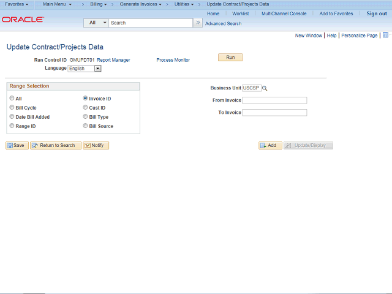
Task: Click the Save button
Action: (x=17, y=146)
